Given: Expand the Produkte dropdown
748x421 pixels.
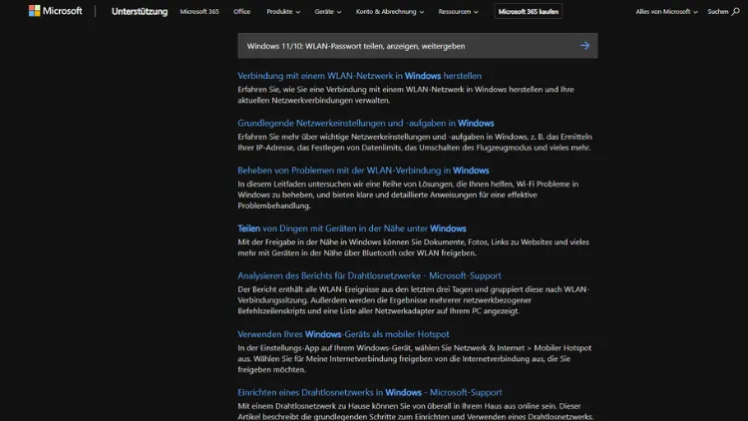Looking at the screenshot, I should point(283,11).
